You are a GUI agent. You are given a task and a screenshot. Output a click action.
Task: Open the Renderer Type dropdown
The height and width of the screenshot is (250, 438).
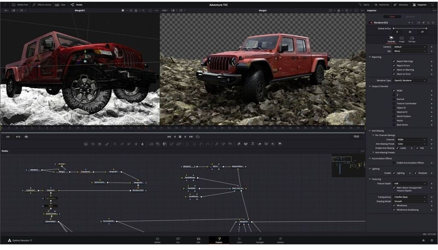pyautogui.click(x=410, y=80)
